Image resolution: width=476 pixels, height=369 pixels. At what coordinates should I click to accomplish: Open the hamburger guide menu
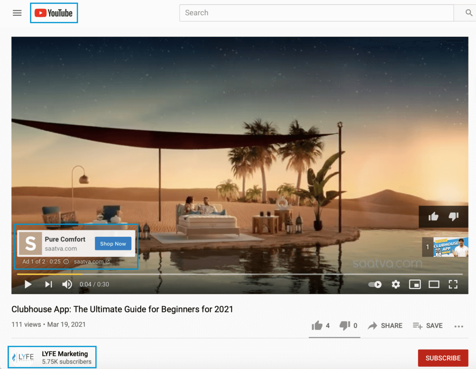click(x=17, y=13)
